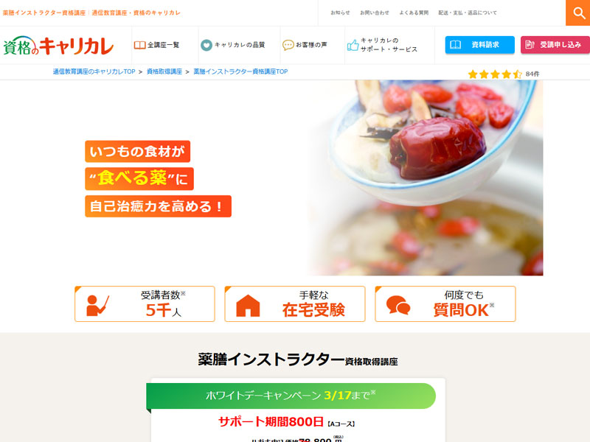Click the orange search magnifier icon
Image resolution: width=590 pixels, height=442 pixels.
pos(578,13)
